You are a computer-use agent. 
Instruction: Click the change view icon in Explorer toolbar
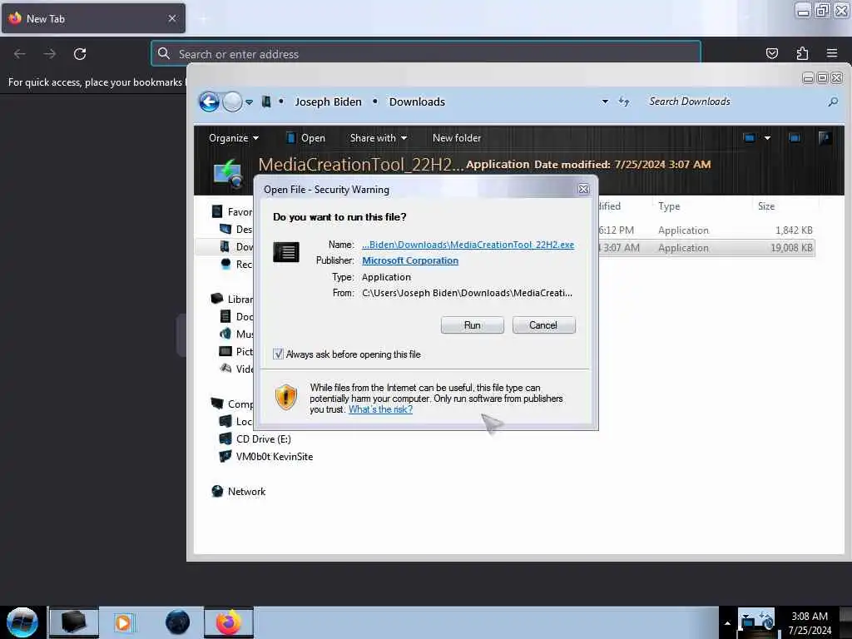[x=750, y=138]
